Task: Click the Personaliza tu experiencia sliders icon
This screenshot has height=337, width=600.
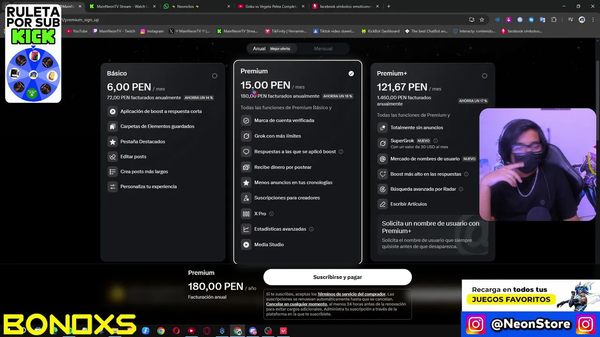Action: 112,187
